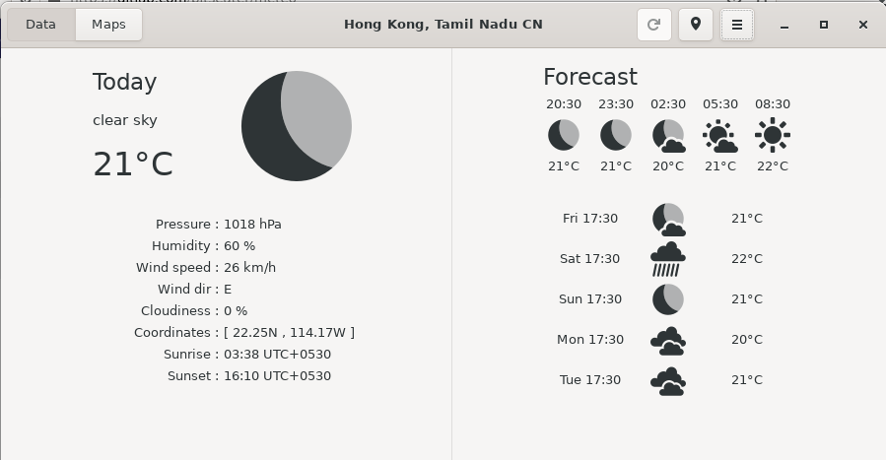Click the Hong Kong window title

tap(443, 25)
